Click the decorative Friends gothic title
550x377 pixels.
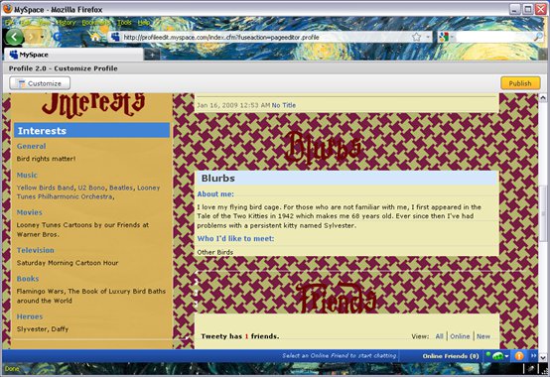(x=336, y=297)
